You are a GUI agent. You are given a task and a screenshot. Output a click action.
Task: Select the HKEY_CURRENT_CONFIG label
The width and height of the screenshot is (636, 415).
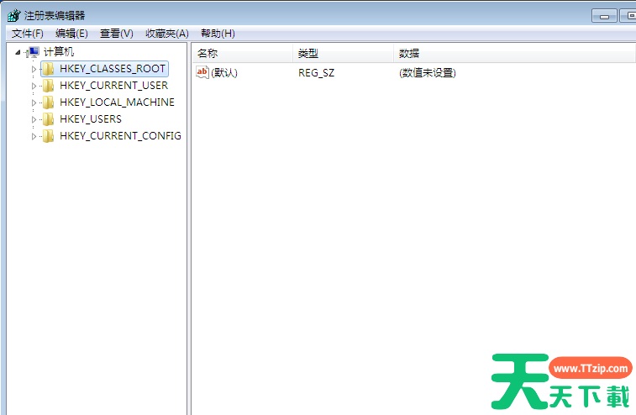tap(120, 136)
